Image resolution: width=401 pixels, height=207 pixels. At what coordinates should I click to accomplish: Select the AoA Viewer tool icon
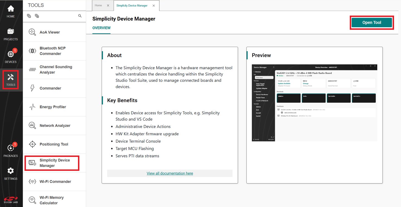(x=32, y=32)
